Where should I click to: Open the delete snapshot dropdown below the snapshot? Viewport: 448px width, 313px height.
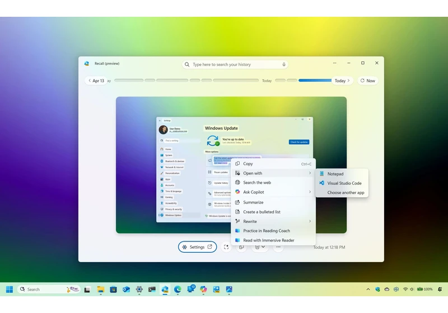pos(260,247)
